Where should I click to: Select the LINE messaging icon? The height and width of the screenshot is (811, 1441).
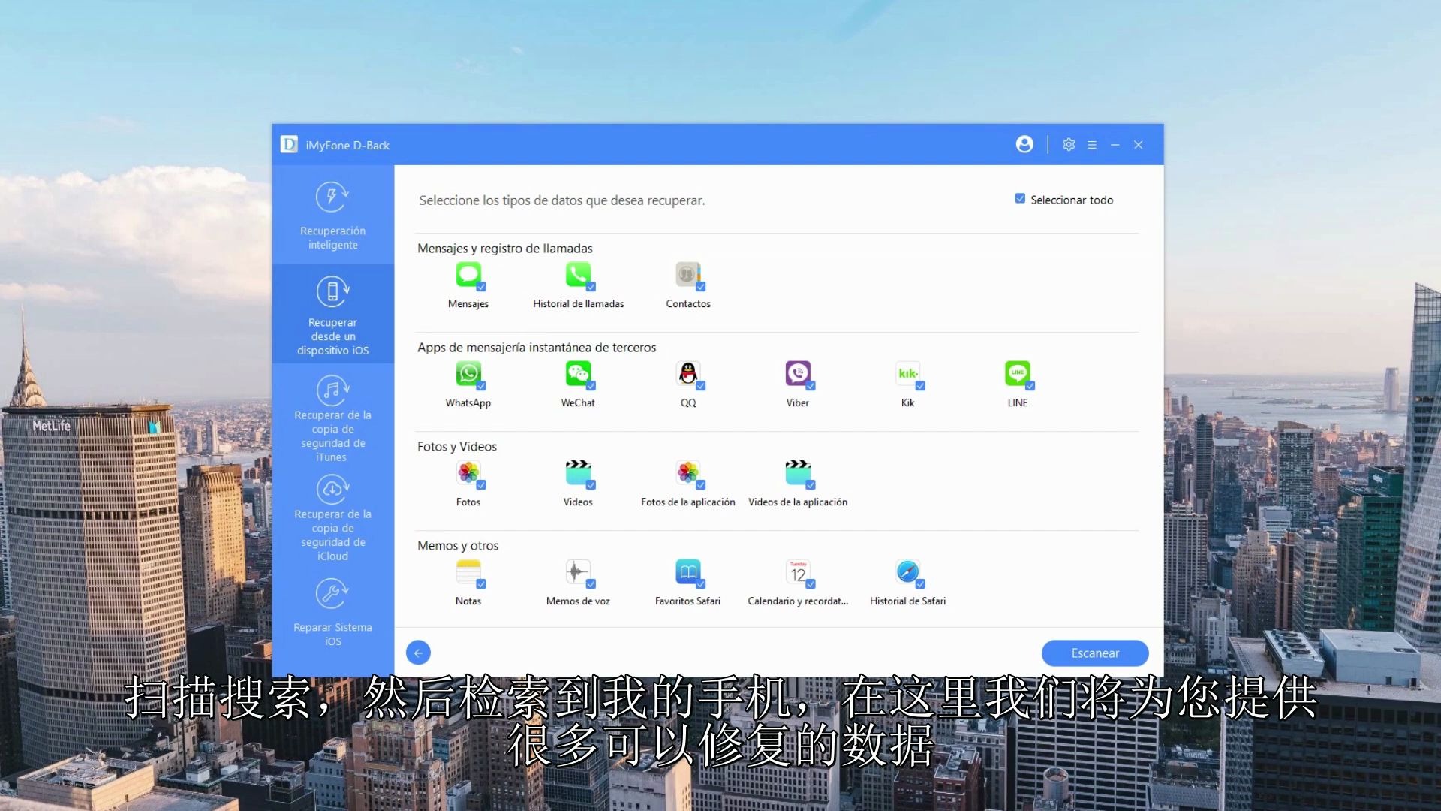[1017, 374]
